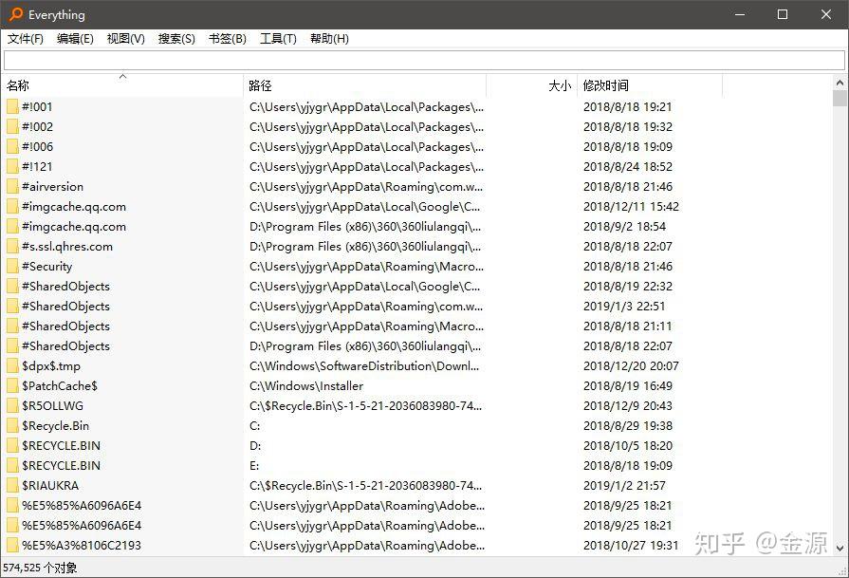The height and width of the screenshot is (578, 849).
Task: Select the #!121 folder name
Action: click(37, 166)
